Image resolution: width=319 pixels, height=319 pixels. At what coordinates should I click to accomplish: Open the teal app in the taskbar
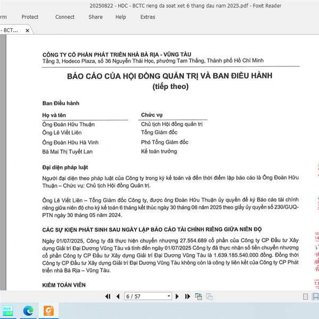8,310
